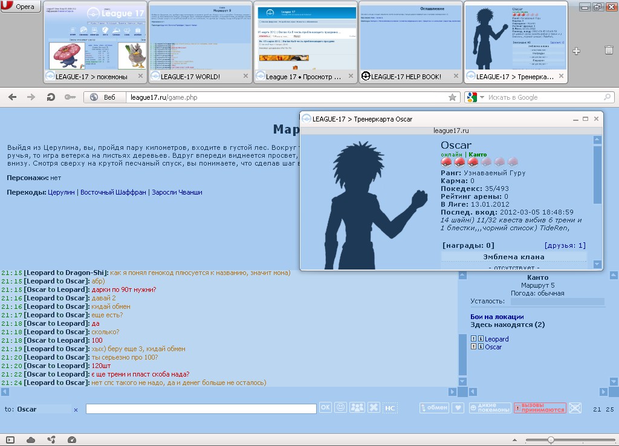Switch to LEAGUE-17 HELP BOOK! tab
619x446 pixels.
411,42
